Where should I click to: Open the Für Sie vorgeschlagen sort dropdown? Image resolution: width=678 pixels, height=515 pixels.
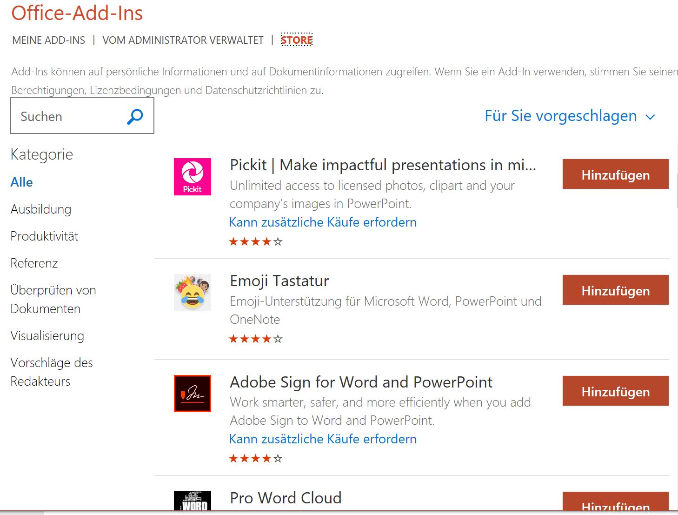[x=570, y=116]
